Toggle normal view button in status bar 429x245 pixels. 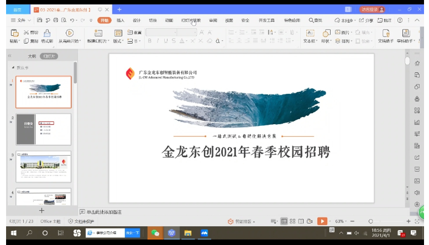(284, 221)
